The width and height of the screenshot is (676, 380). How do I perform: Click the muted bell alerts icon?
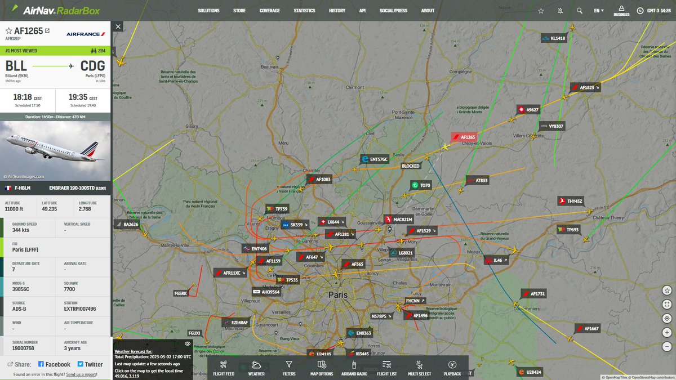(560, 11)
